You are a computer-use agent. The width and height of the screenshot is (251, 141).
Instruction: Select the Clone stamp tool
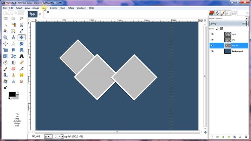click(13, 75)
